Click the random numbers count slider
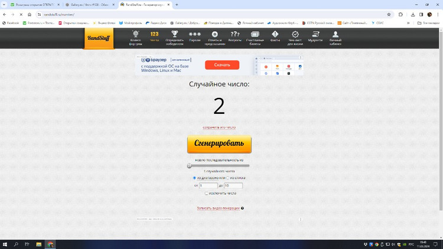Screen dimensions: 443x249 tap(219, 166)
